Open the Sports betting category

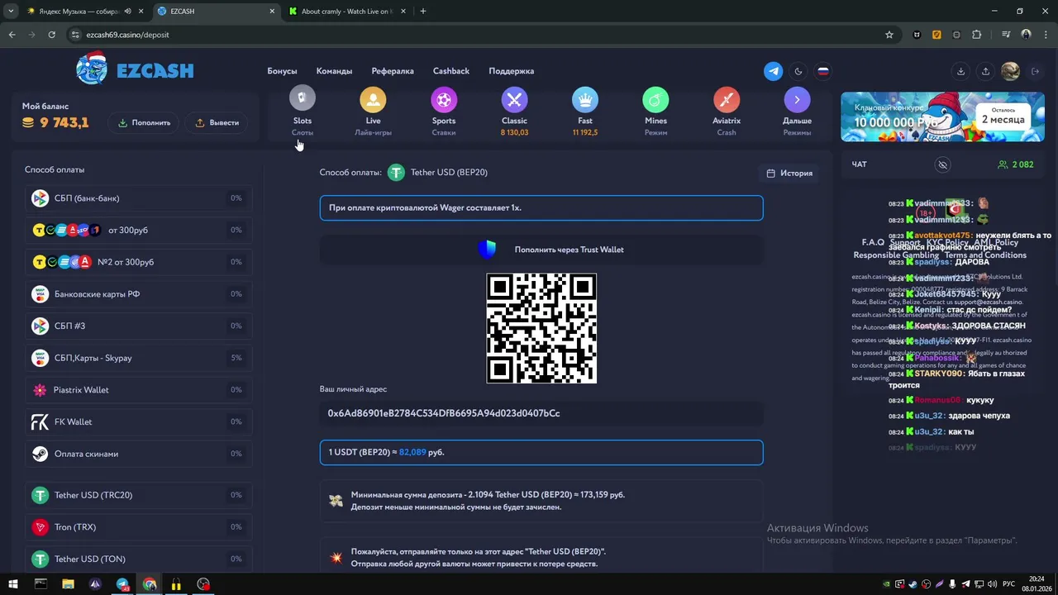tap(444, 112)
